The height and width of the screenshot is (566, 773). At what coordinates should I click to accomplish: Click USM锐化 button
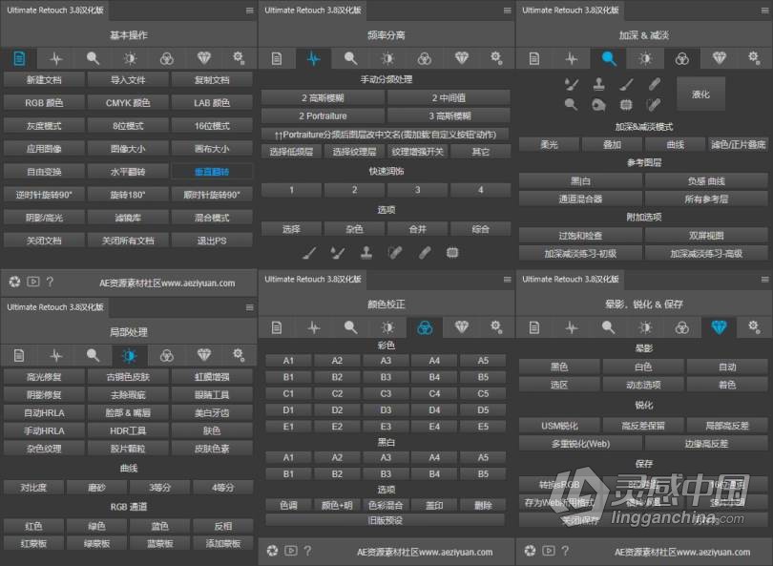[x=559, y=426]
